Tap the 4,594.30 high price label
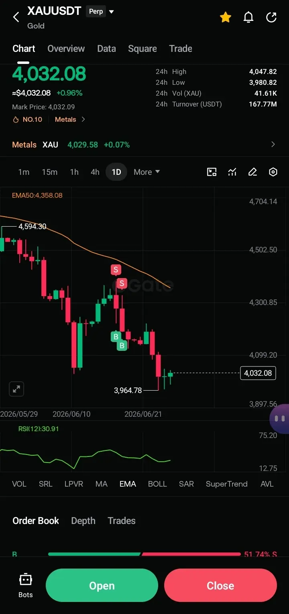Screen dimensions: 289x614 tap(33, 227)
